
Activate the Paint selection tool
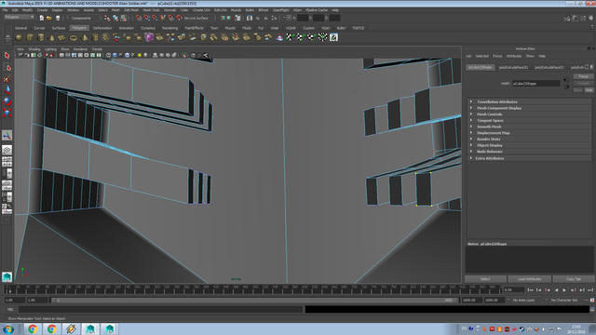[7, 78]
